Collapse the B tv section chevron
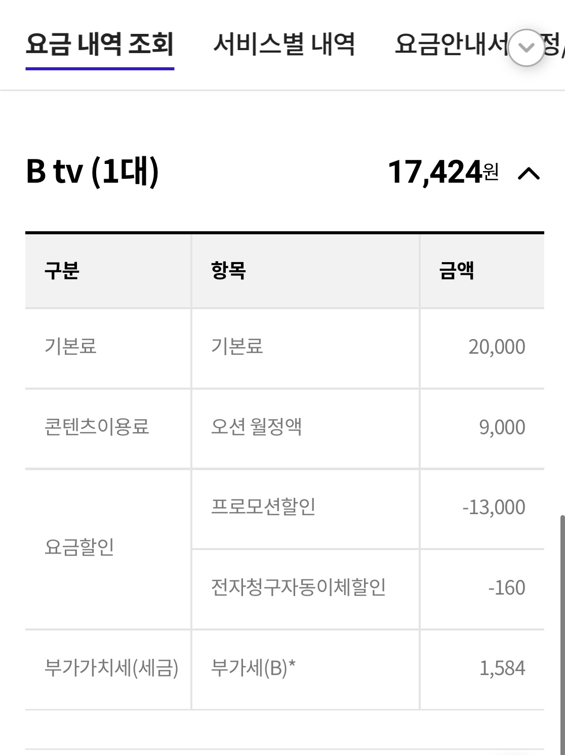Image resolution: width=565 pixels, height=755 pixels. 530,173
